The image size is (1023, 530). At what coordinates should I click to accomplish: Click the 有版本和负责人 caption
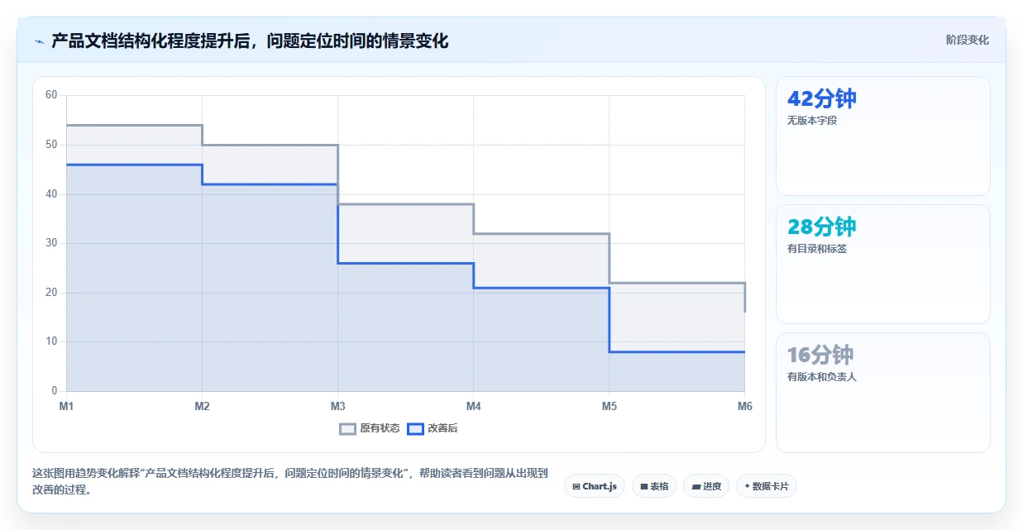coord(822,377)
